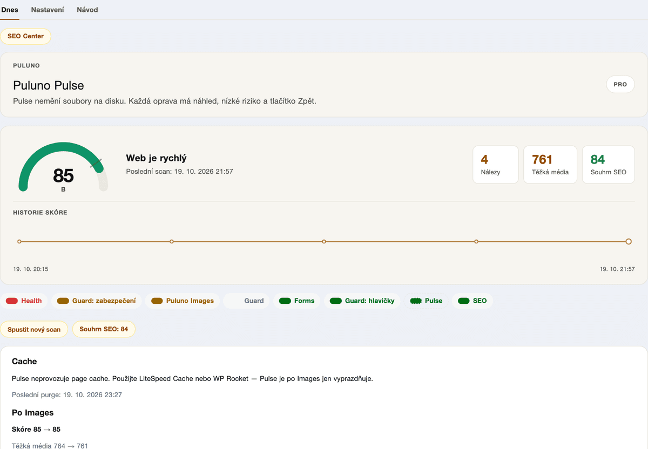Open the green SEO status chip

pyautogui.click(x=473, y=301)
